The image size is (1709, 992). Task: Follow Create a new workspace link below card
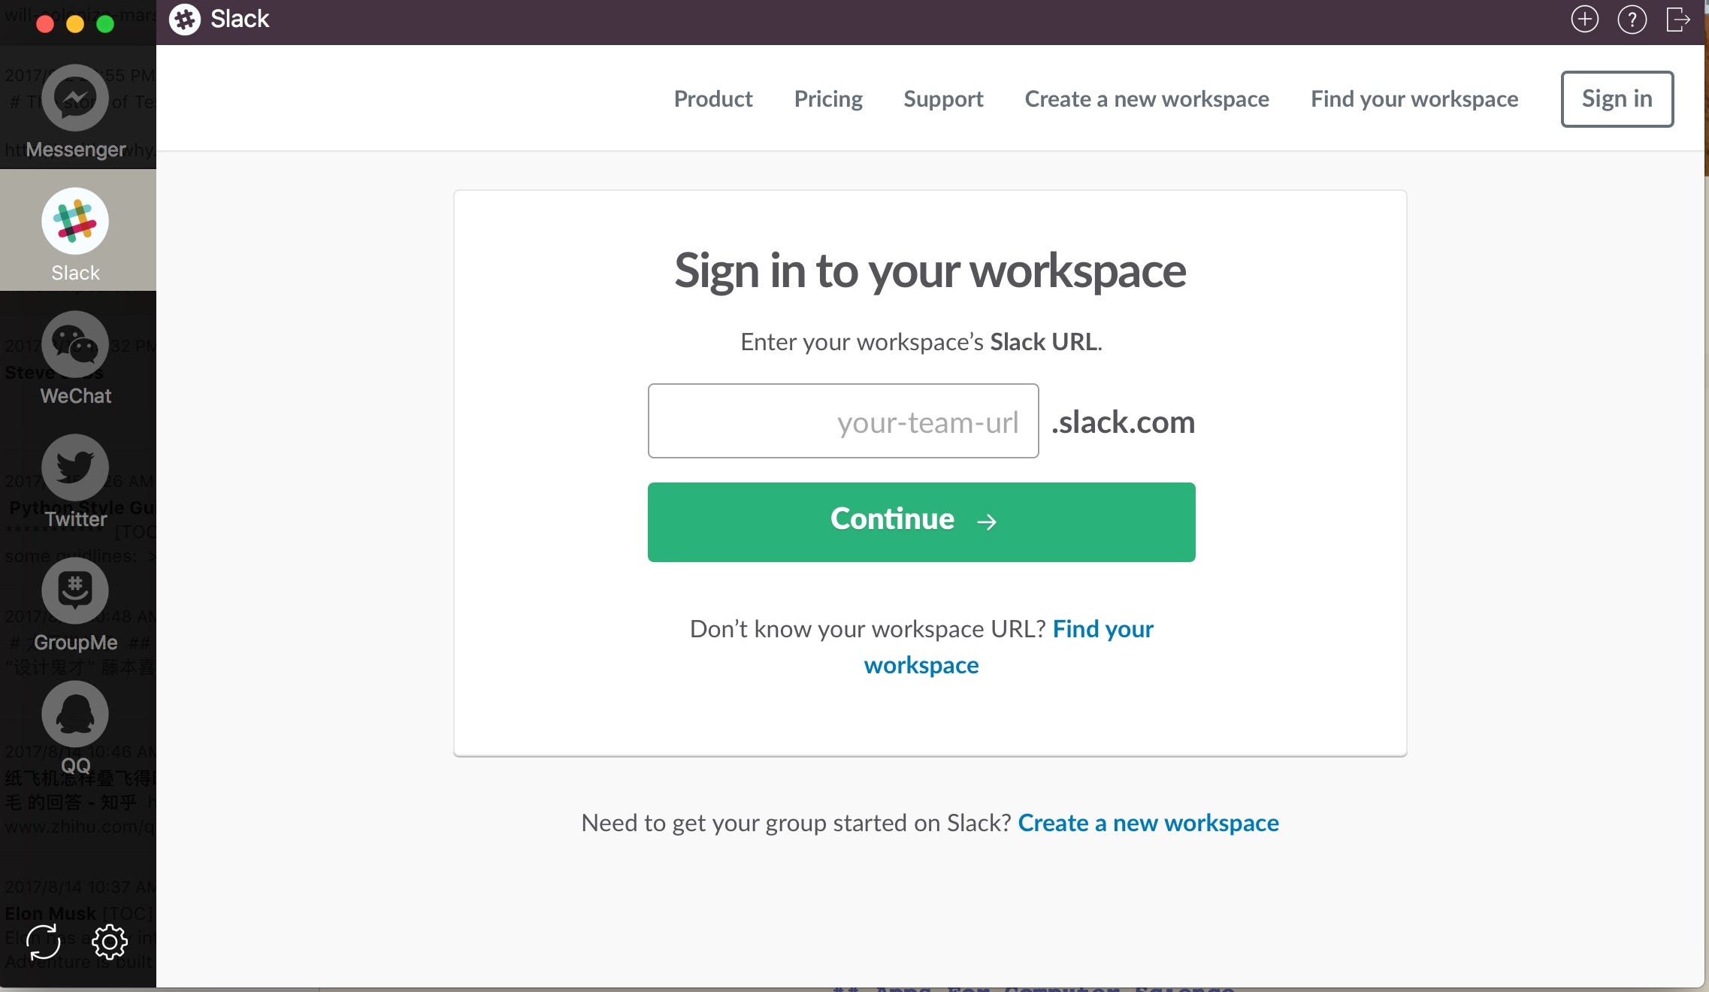pyautogui.click(x=1148, y=823)
